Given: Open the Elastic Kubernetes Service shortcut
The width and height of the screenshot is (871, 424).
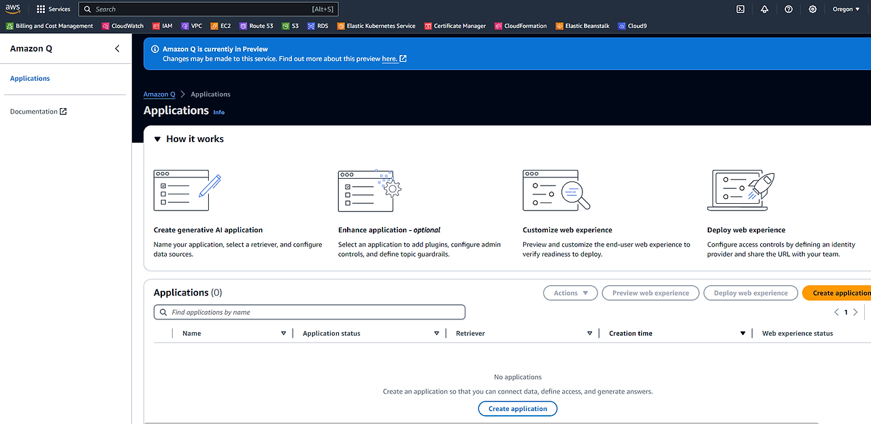Looking at the screenshot, I should 376,26.
